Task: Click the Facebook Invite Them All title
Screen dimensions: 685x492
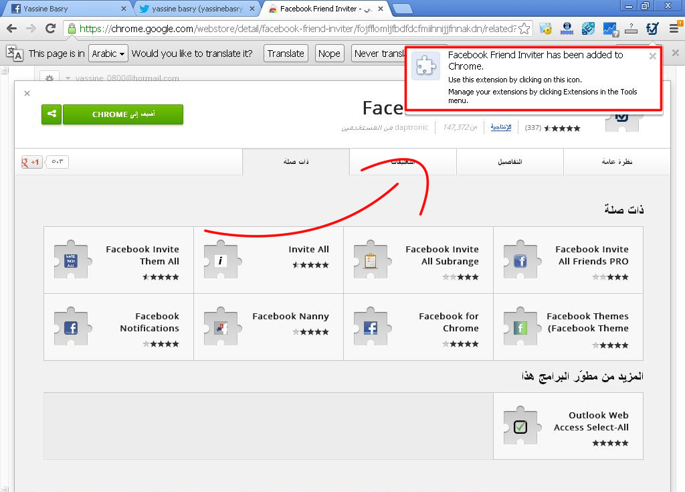Action: click(x=142, y=255)
